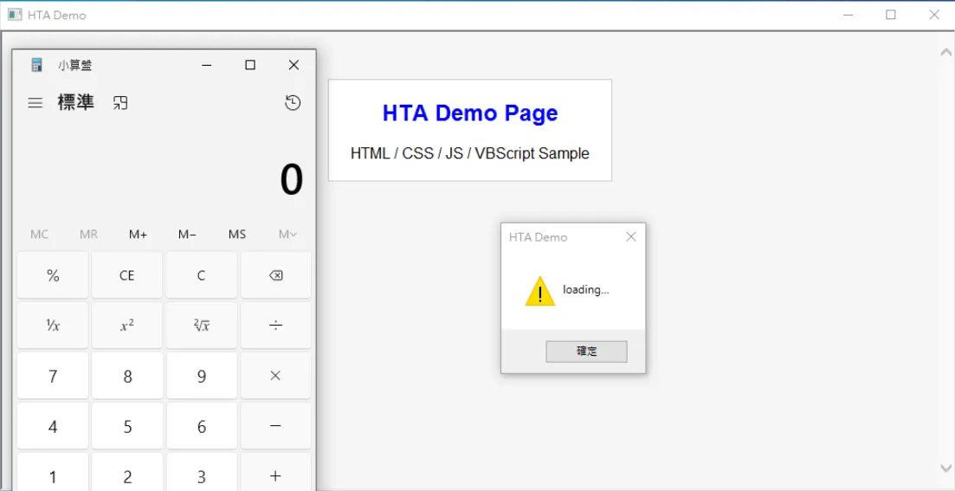Click digit 7 on calculator

click(53, 376)
